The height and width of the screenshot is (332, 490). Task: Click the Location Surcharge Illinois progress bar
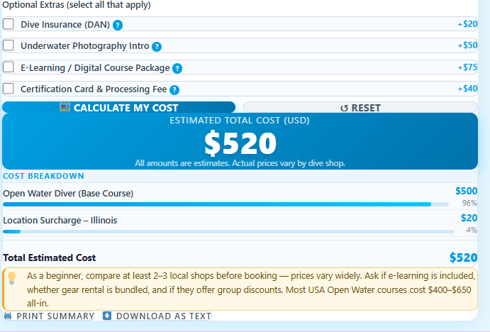point(228,232)
